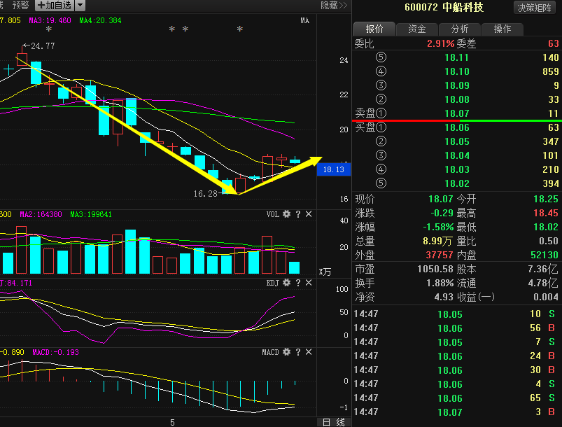562x427 pixels.
Task: Click the 流通 value 4.78亿
Action: (543, 283)
